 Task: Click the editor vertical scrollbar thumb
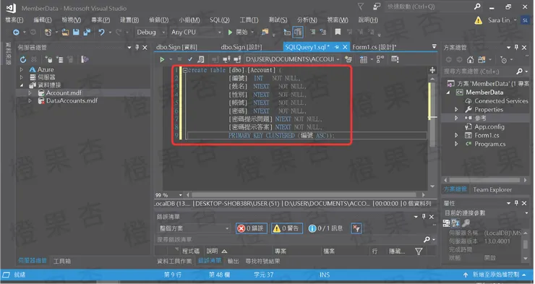432,114
